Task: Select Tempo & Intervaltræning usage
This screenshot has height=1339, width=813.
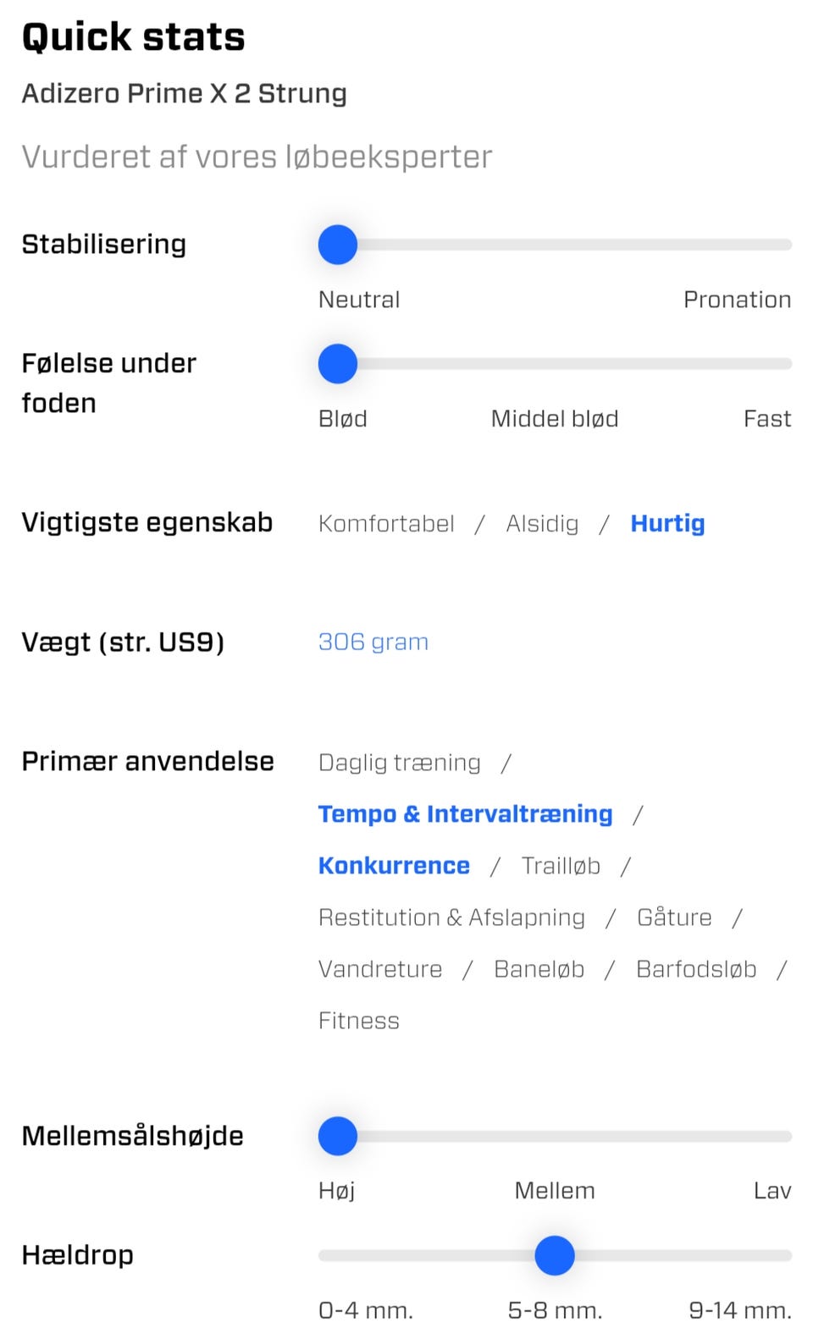Action: point(465,813)
